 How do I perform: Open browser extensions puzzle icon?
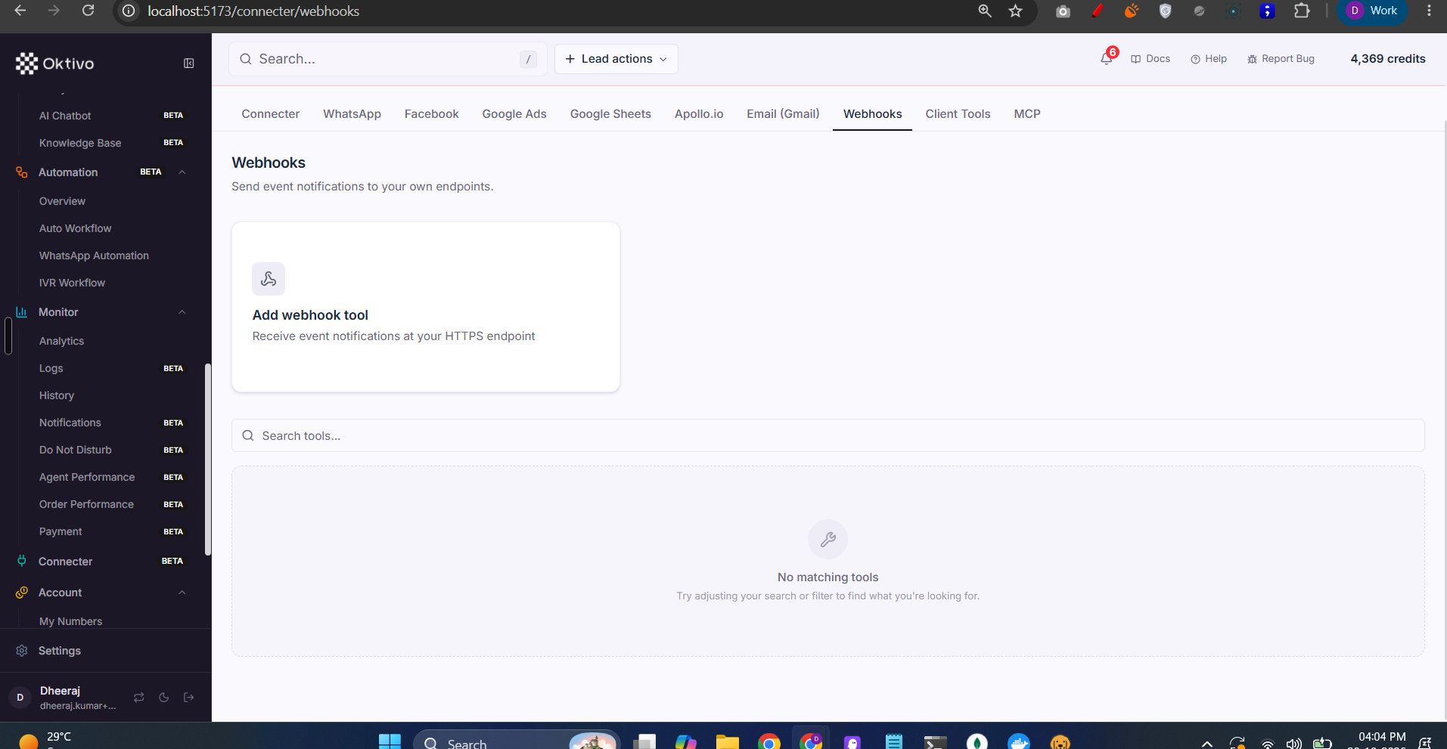point(1302,11)
